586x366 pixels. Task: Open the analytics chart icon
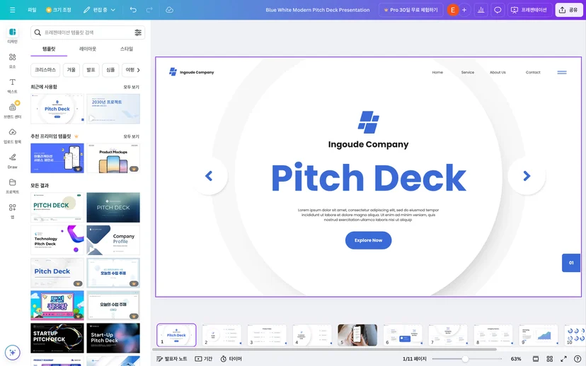point(481,10)
